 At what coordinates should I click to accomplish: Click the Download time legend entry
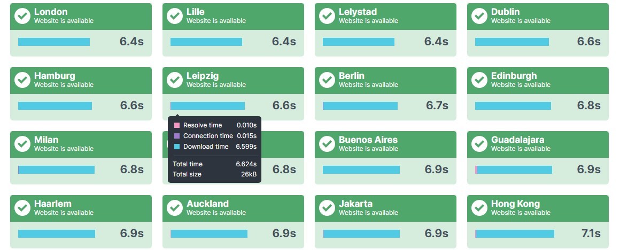[x=215, y=146]
